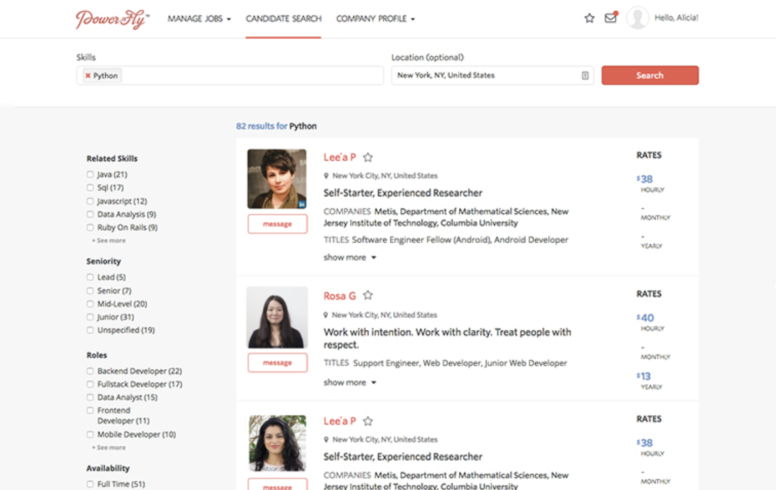Tick Fullstack Developer (17) role
The image size is (776, 490).
click(90, 384)
